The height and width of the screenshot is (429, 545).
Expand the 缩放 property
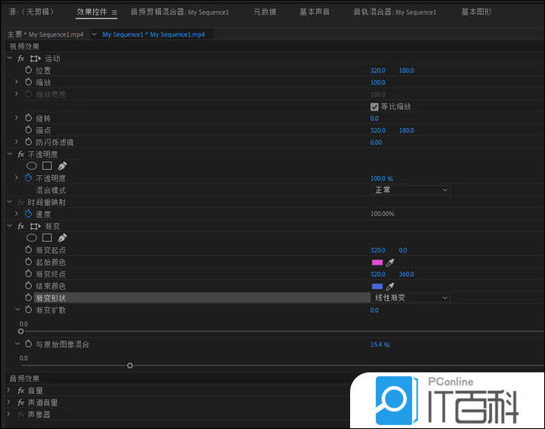tap(16, 82)
